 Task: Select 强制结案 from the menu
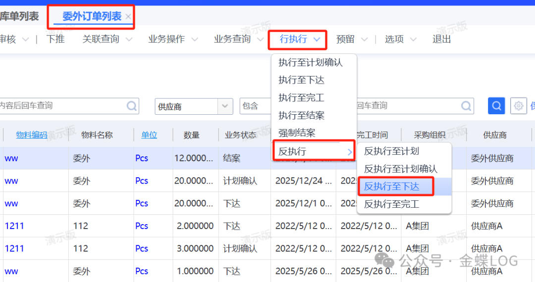tap(297, 133)
